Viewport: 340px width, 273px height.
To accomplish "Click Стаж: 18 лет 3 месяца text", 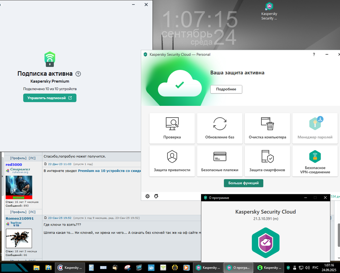I will pyautogui.click(x=21, y=251).
